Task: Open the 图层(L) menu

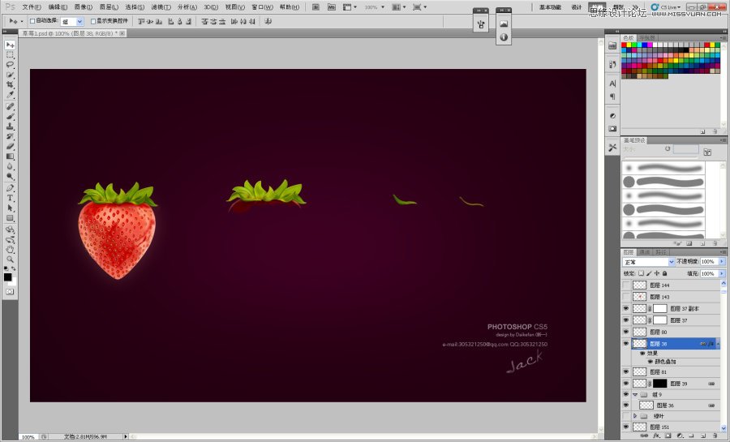Action: 108,6
